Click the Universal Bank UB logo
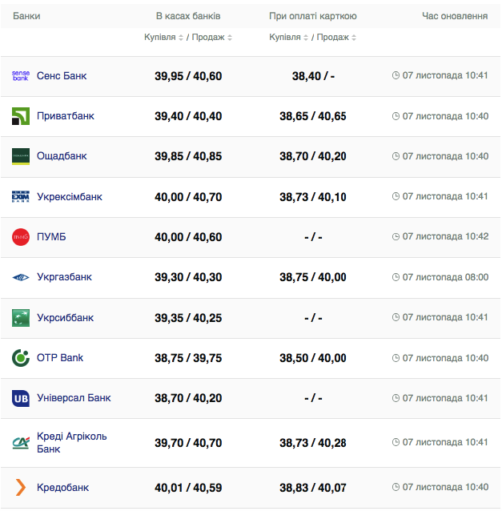This screenshot has height=511, width=502. pos(21,398)
